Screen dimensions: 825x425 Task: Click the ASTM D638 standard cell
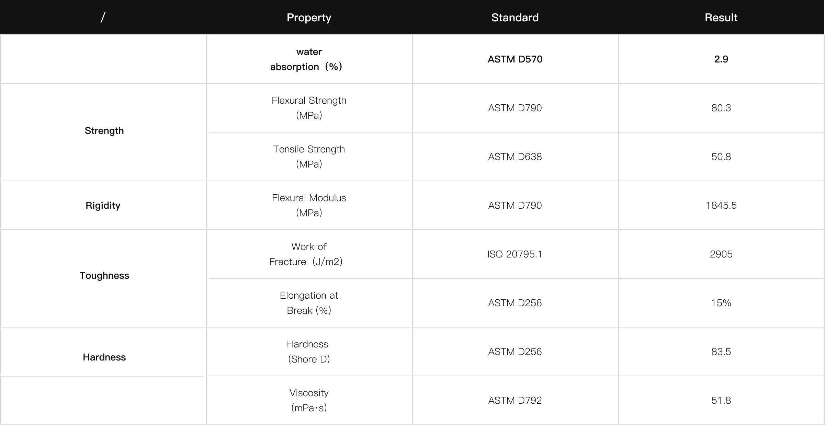(x=515, y=157)
